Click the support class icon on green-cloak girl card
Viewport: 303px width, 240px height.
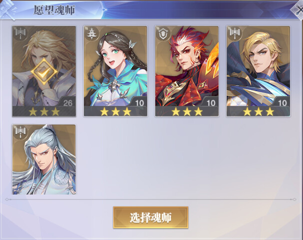[x=92, y=33]
